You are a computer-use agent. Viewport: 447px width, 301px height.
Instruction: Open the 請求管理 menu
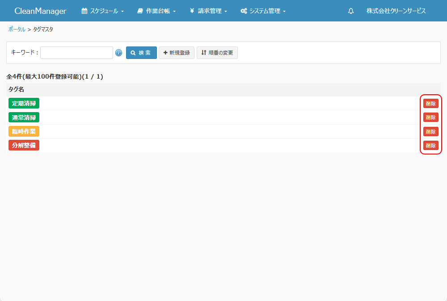208,11
